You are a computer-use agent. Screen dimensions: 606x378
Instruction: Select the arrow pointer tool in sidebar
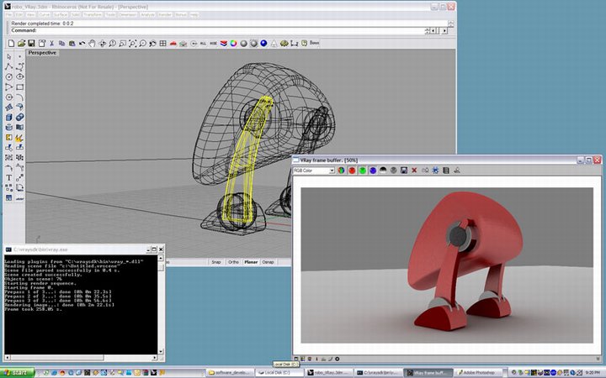point(9,57)
